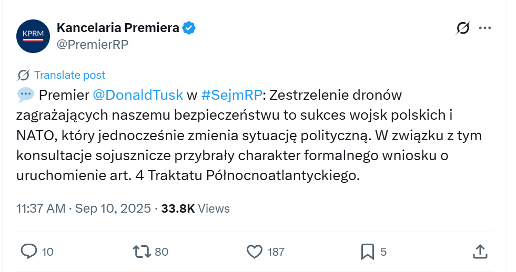Toggle the bookmark icon
This screenshot has height=272, width=516.
pos(368,252)
